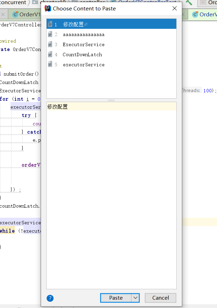Click document icon of entry 5 executorService
The image size is (217, 308).
pyautogui.click(x=50, y=64)
